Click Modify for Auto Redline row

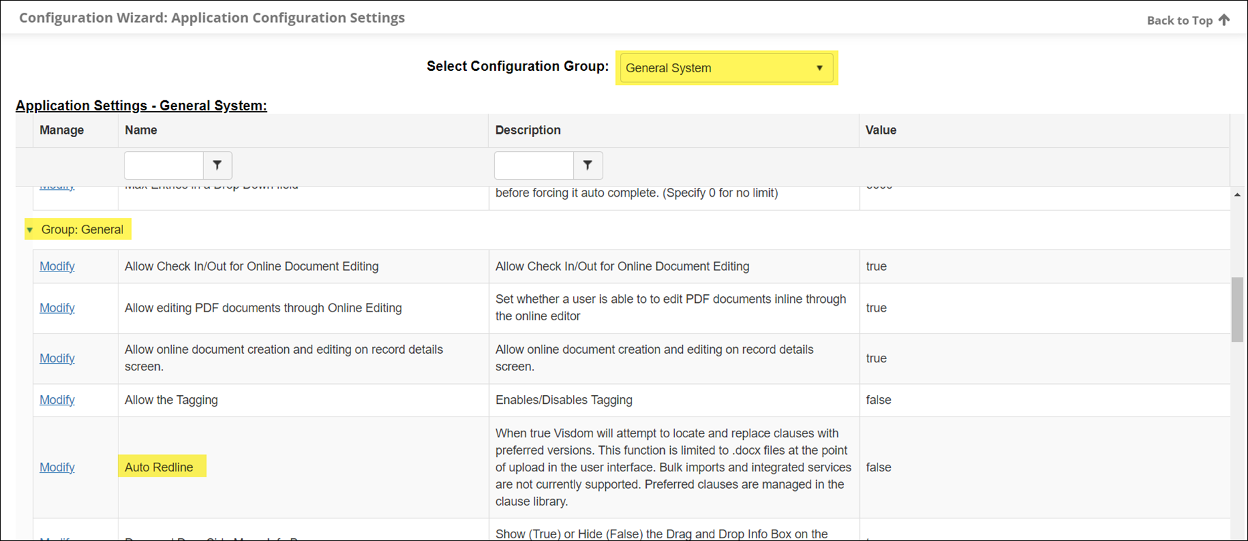point(57,467)
